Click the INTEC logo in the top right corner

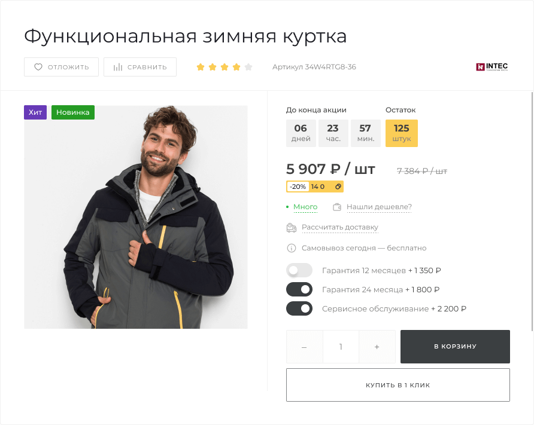pyautogui.click(x=491, y=67)
